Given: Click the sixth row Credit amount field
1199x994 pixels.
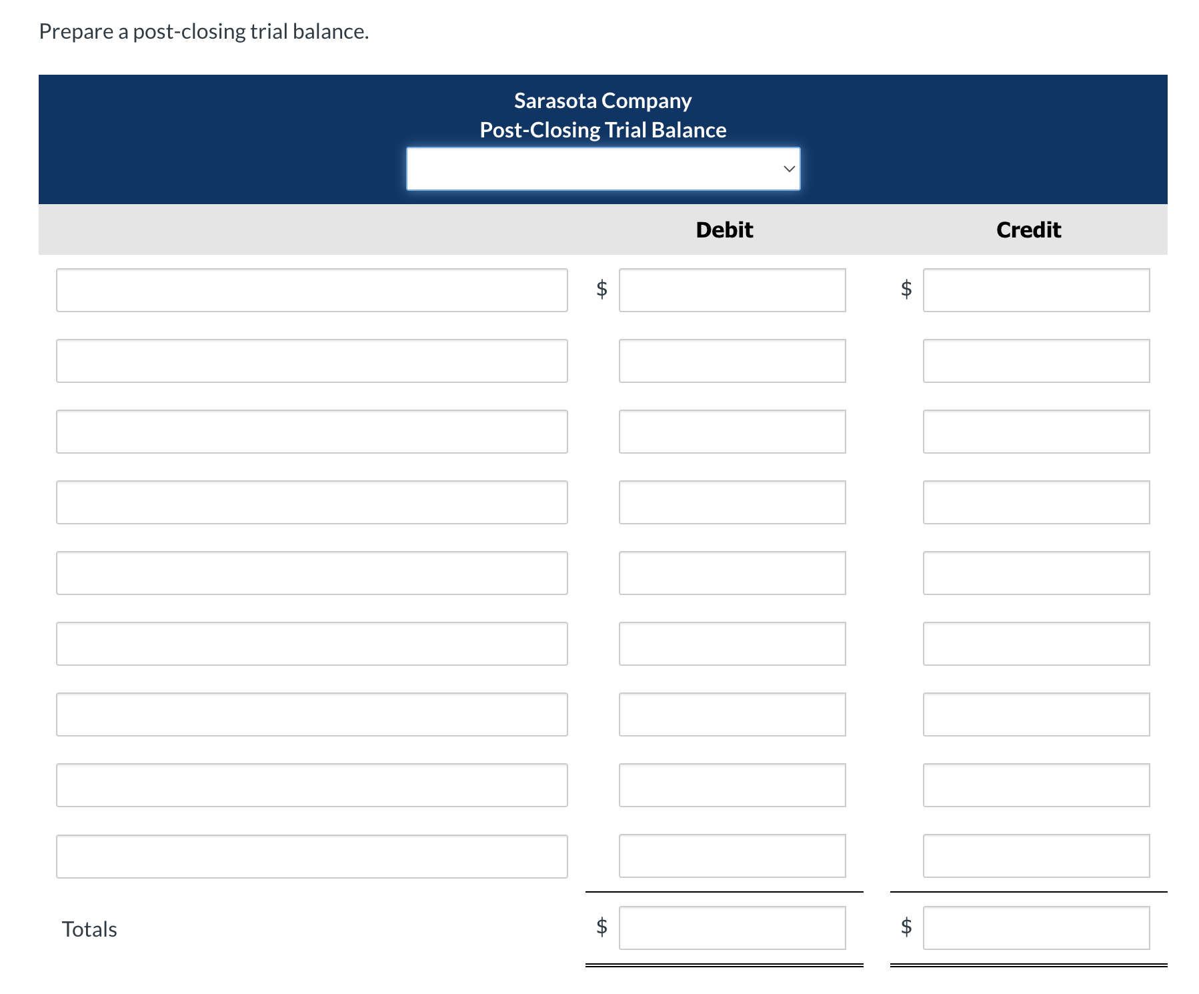Looking at the screenshot, I should [x=1036, y=644].
